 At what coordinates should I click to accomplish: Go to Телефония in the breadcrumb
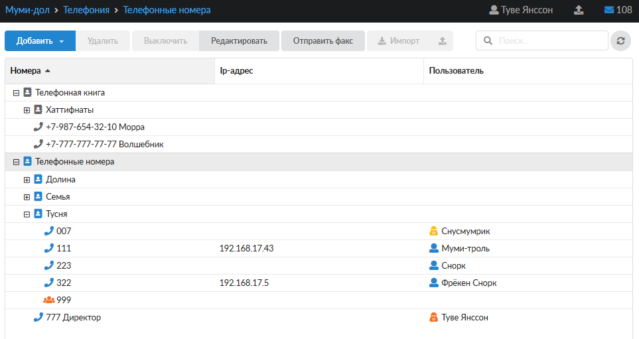(x=86, y=10)
